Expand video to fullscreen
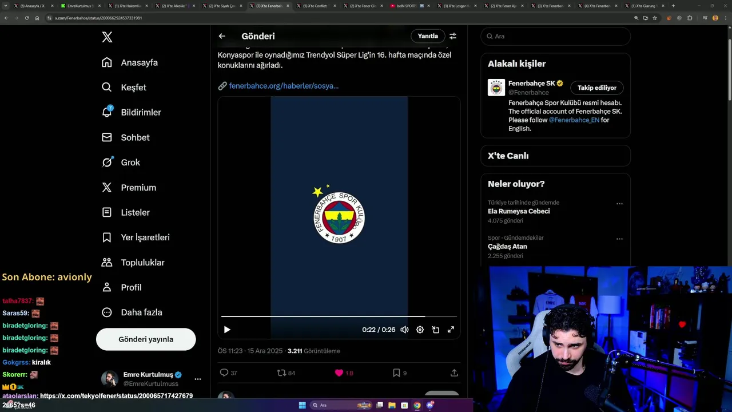The width and height of the screenshot is (732, 412). coord(451,330)
